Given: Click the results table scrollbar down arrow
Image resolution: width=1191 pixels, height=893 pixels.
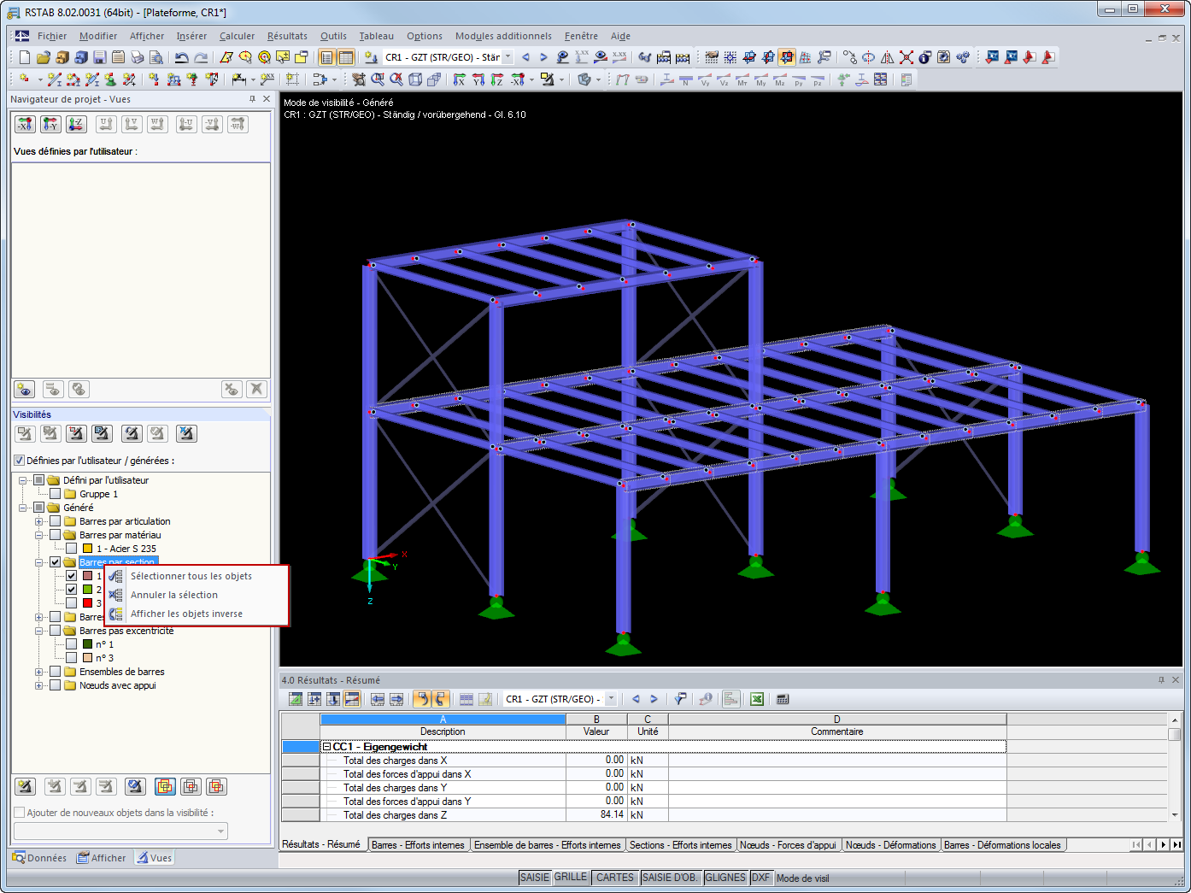Looking at the screenshot, I should pyautogui.click(x=1175, y=814).
